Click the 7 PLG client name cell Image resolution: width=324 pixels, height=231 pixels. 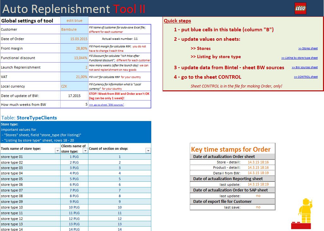(x=74, y=190)
